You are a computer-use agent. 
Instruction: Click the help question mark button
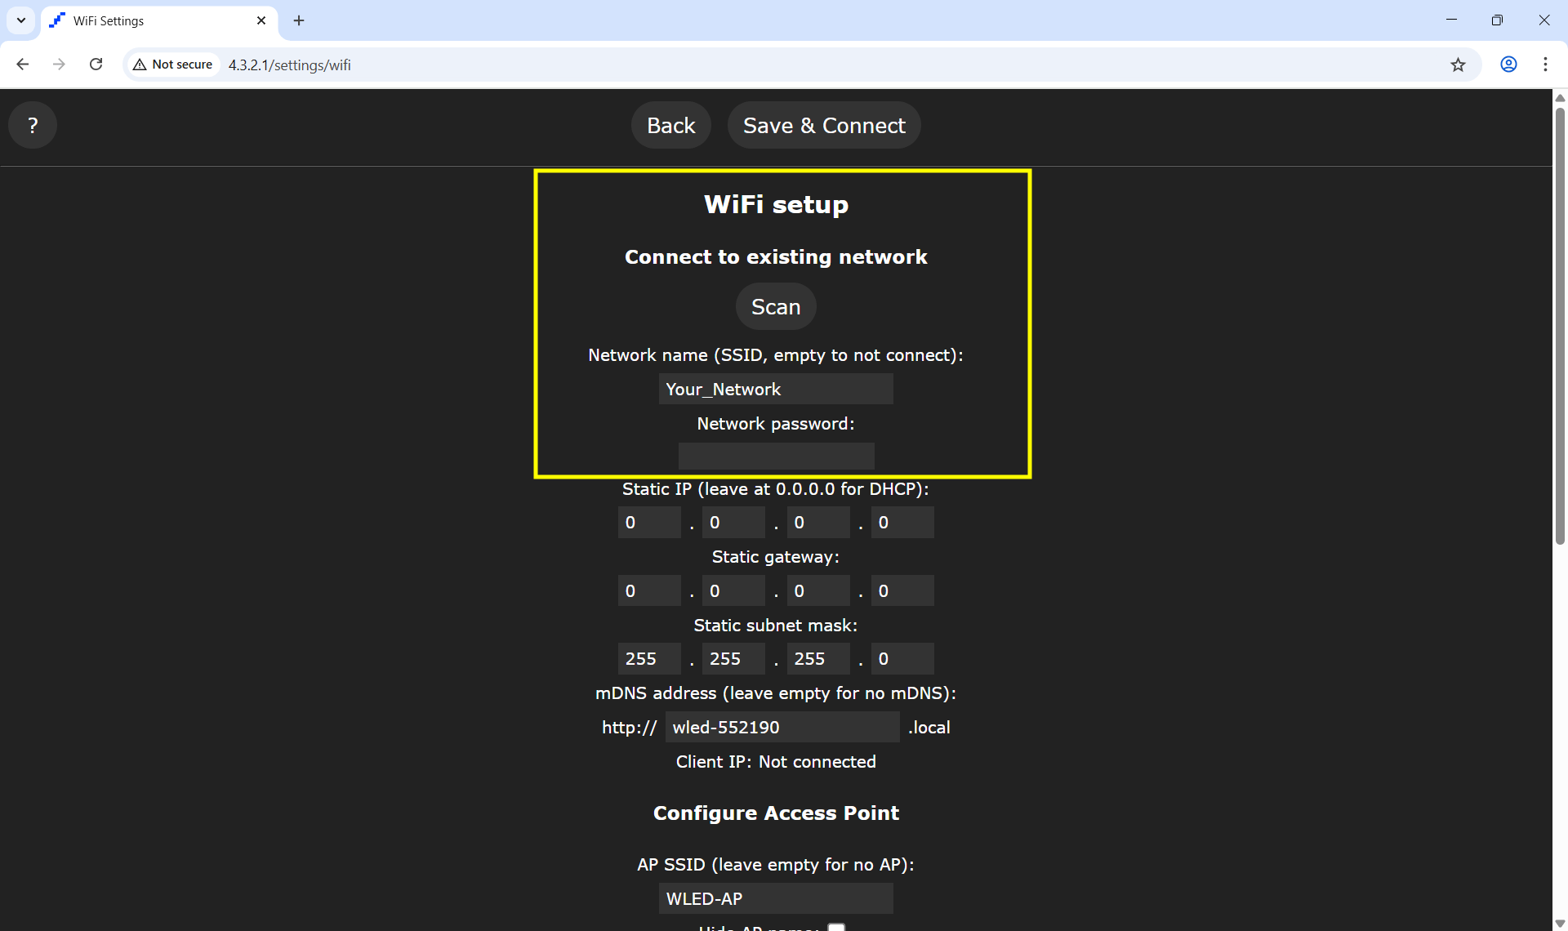tap(33, 125)
